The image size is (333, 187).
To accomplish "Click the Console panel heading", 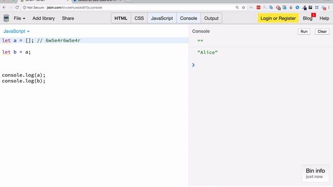I will click(x=201, y=31).
